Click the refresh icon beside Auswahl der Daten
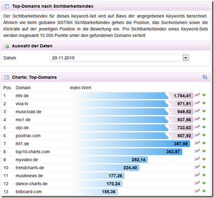The height and width of the screenshot is (198, 214). (x=7, y=46)
